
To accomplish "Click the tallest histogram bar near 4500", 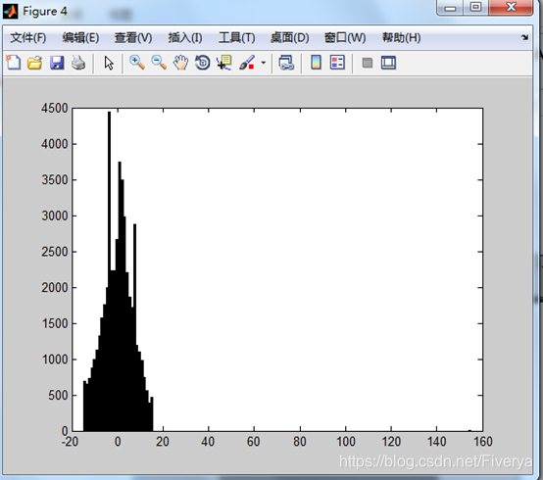I will pos(109,271).
